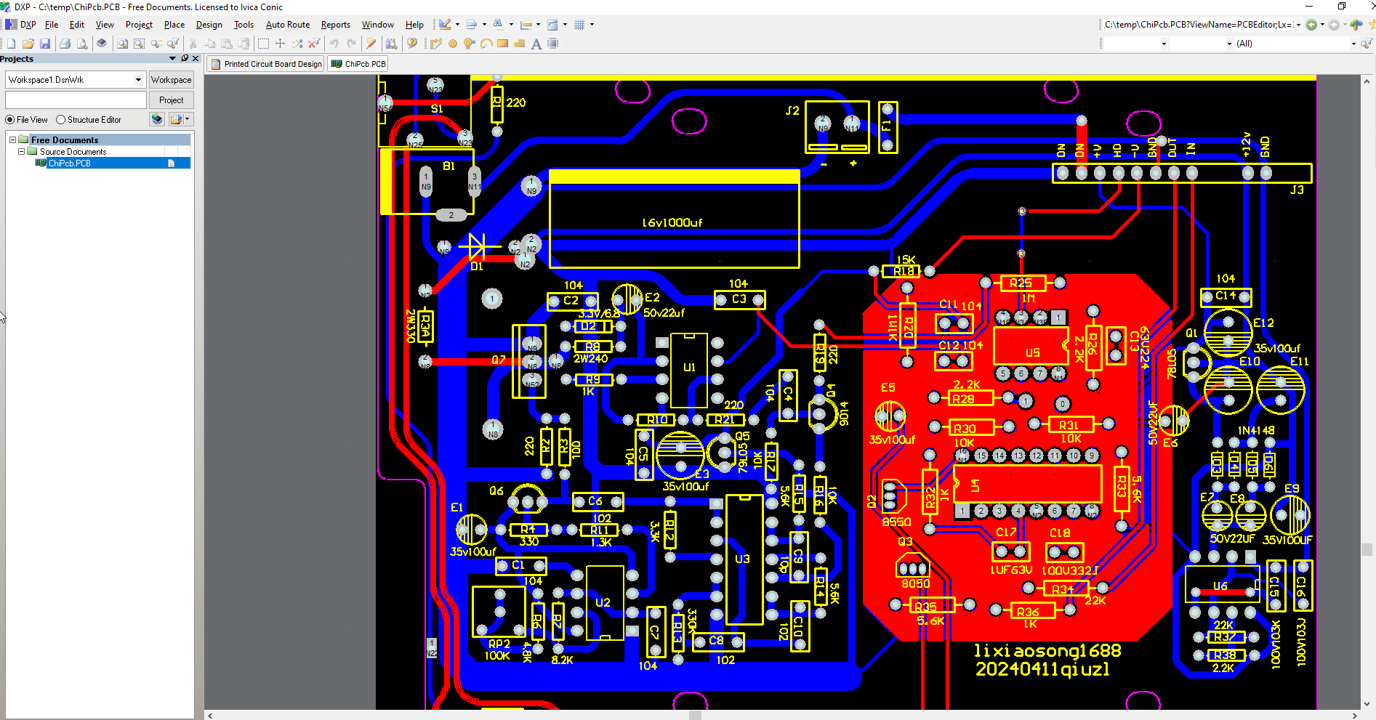Choose the Move selection crosshair tool
The height and width of the screenshot is (720, 1376).
click(280, 44)
